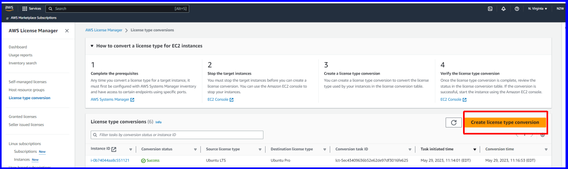Click the AWS logo home icon
The height and width of the screenshot is (169, 568).
coord(9,8)
